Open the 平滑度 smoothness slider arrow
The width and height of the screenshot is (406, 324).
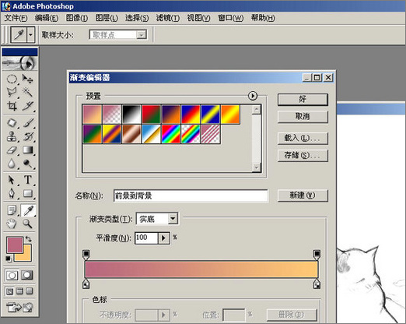coord(163,238)
